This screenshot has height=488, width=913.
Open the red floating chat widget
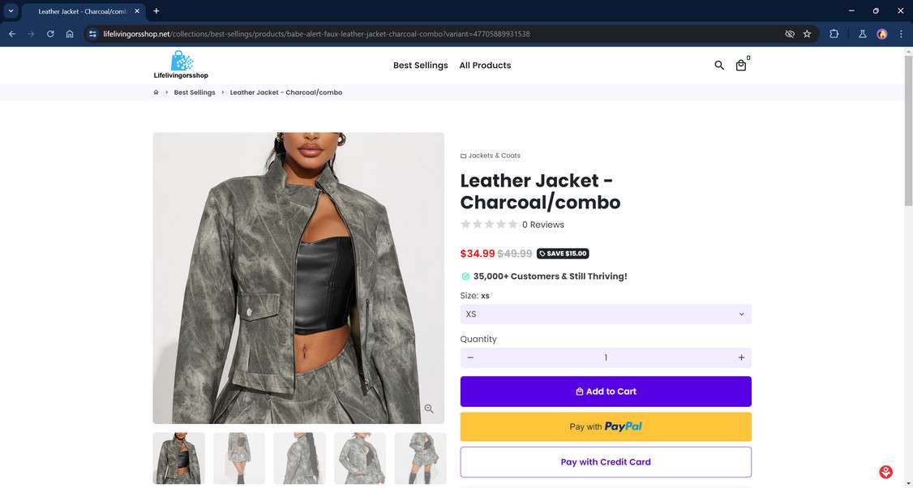coord(886,472)
